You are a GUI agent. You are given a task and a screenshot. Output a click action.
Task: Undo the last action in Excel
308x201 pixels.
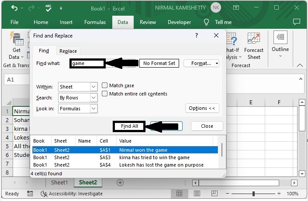[14, 8]
